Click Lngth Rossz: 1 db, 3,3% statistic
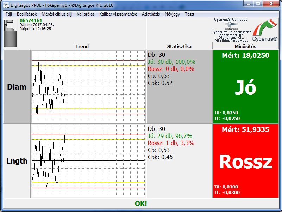 coord(171,143)
